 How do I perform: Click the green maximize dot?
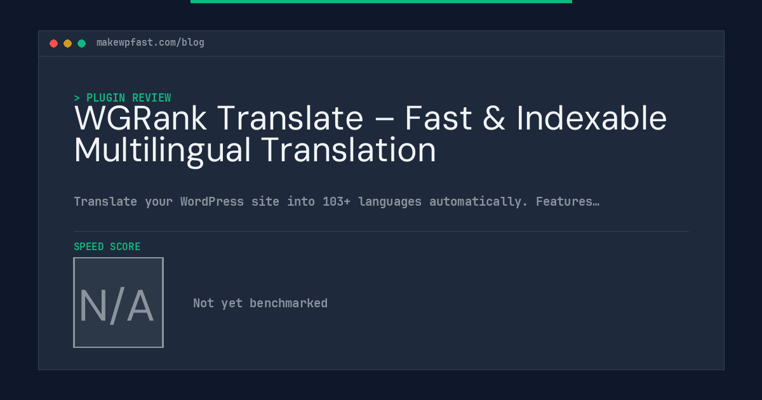(81, 43)
